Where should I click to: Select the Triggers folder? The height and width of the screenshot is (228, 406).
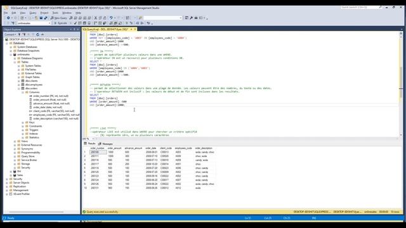pyautogui.click(x=34, y=130)
